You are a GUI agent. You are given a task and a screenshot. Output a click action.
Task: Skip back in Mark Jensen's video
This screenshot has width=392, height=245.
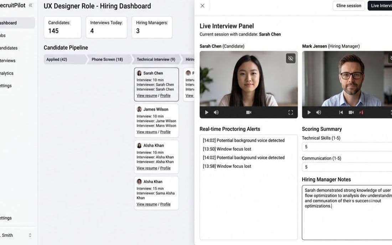[x=341, y=113]
